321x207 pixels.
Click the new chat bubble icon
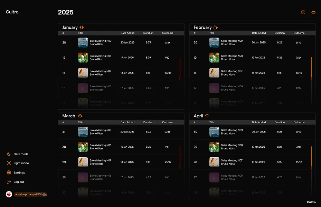303,12
